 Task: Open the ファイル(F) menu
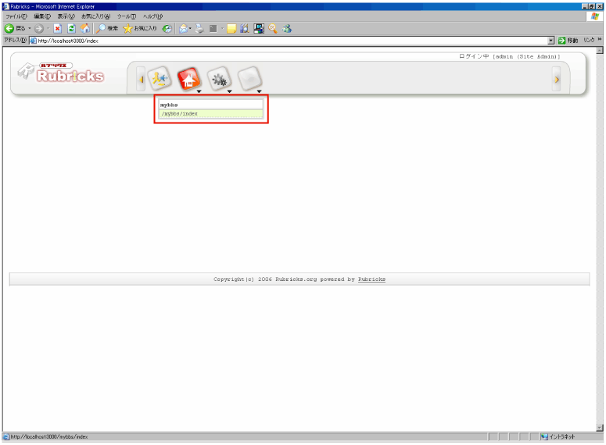coord(16,16)
